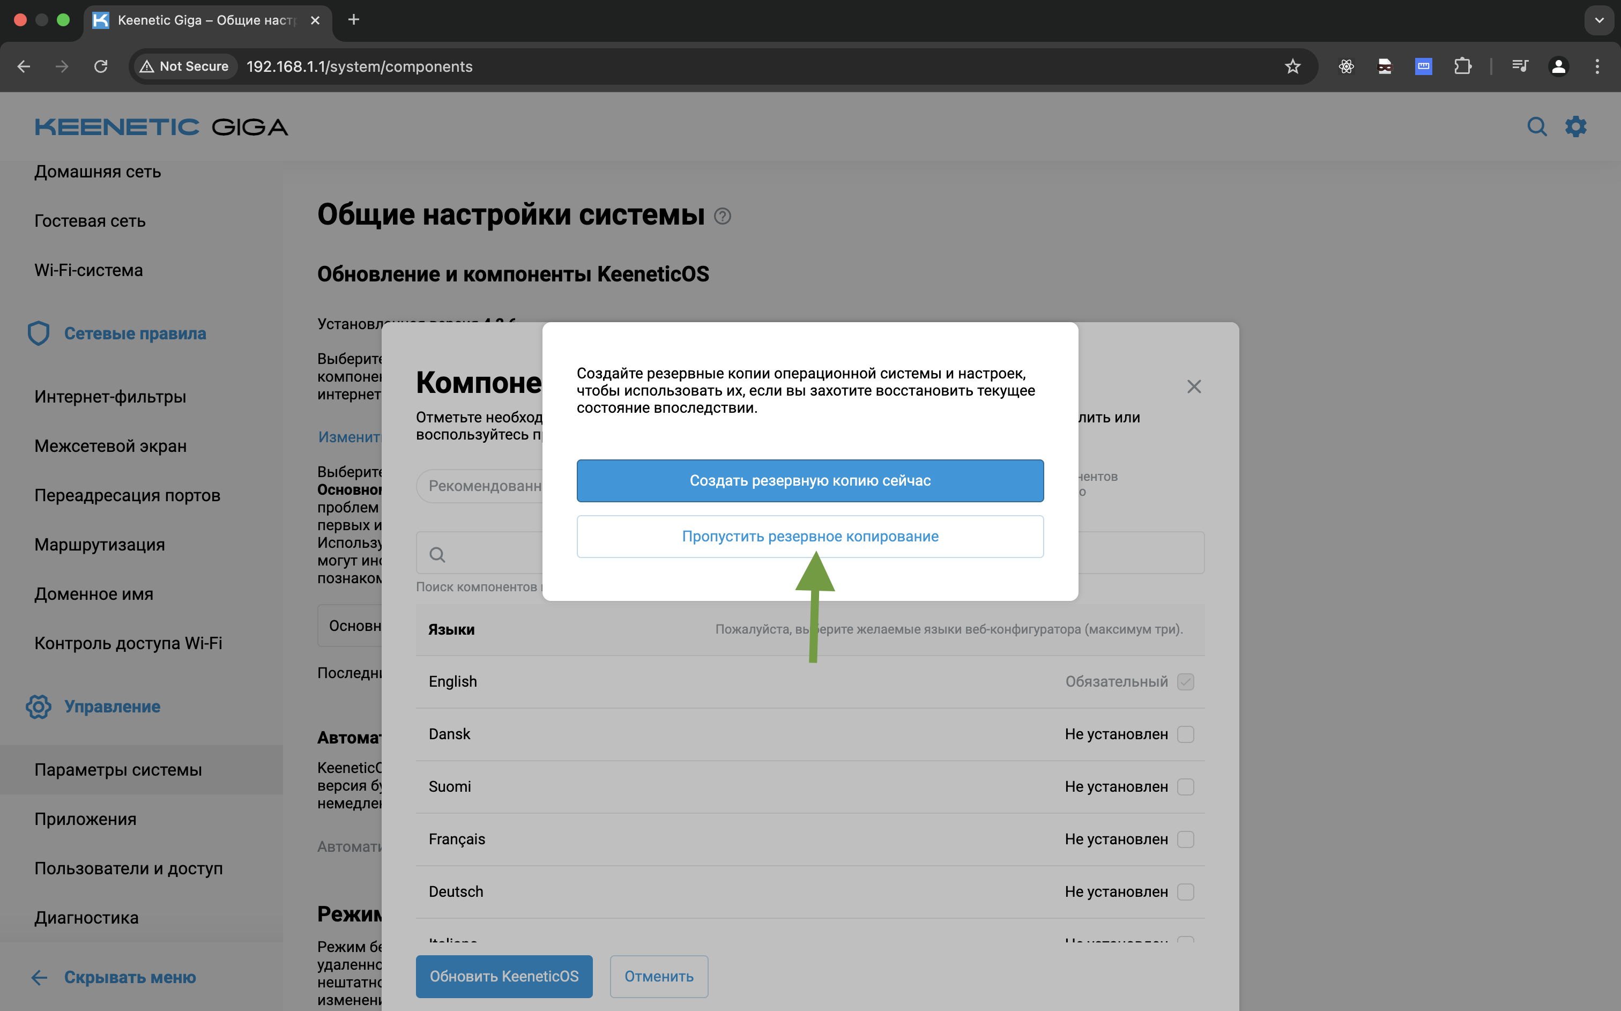The width and height of the screenshot is (1621, 1011).
Task: Click gear icon next to Управление
Action: tap(38, 707)
